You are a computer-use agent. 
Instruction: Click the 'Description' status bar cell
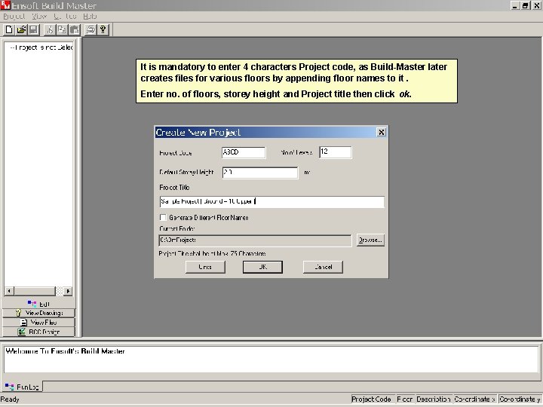click(434, 399)
